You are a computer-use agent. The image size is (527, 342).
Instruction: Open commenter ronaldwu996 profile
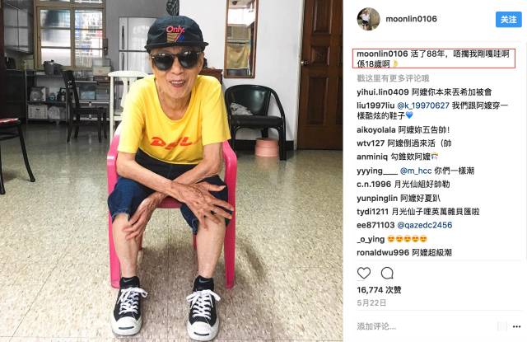pos(383,252)
